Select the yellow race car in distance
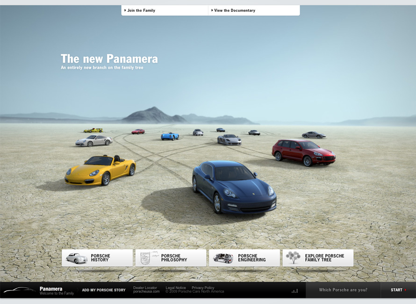 coord(93,130)
